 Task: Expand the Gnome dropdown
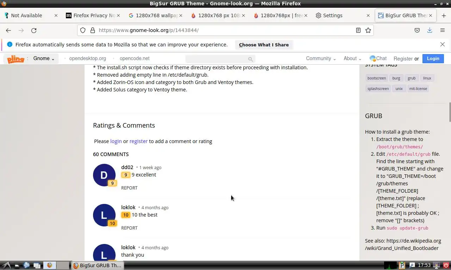44,58
